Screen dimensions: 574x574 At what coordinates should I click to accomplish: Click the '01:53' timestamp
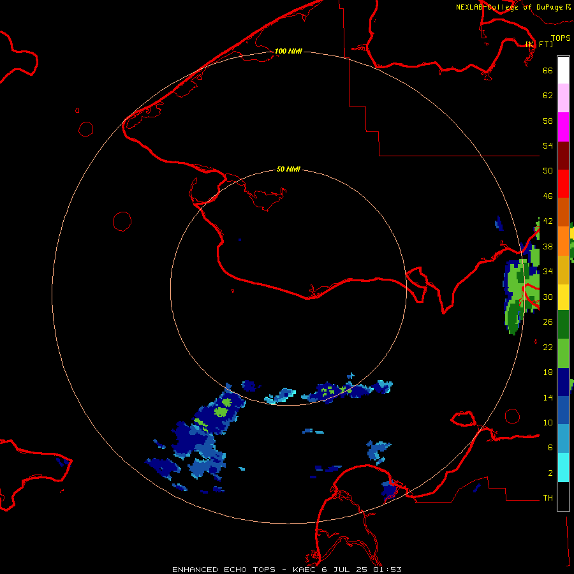click(387, 570)
